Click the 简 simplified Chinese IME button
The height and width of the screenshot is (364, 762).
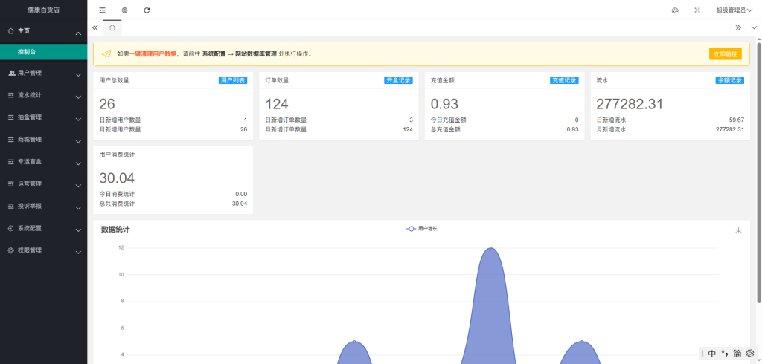(737, 354)
